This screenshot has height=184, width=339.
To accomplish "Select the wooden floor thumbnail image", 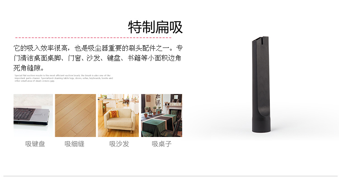I will [x=75, y=115].
